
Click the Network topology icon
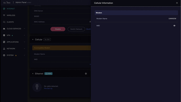tap(4, 49)
